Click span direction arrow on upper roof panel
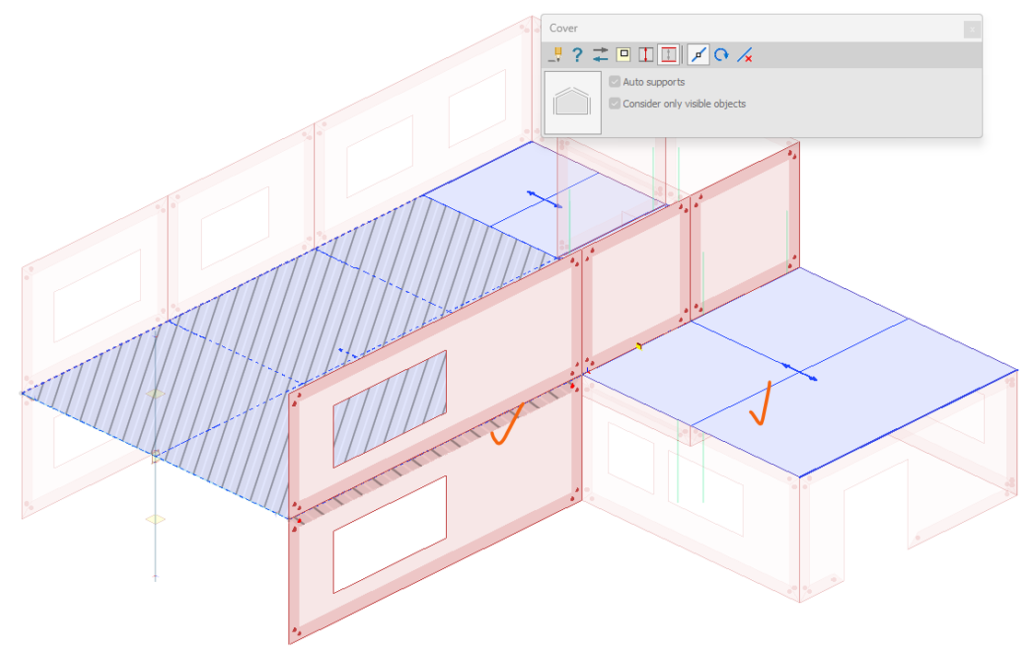 click(545, 200)
